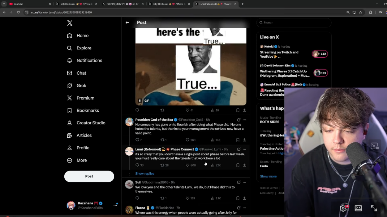
Task: Bookmark Sull's reply
Action: [x=238, y=198]
